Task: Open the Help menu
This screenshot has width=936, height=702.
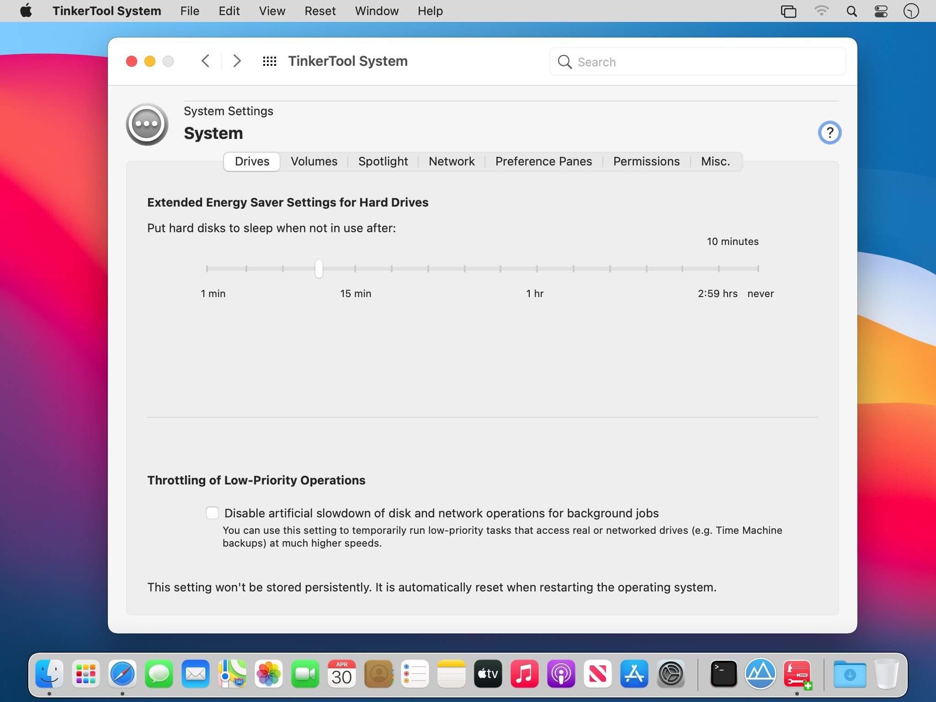Action: 430,11
